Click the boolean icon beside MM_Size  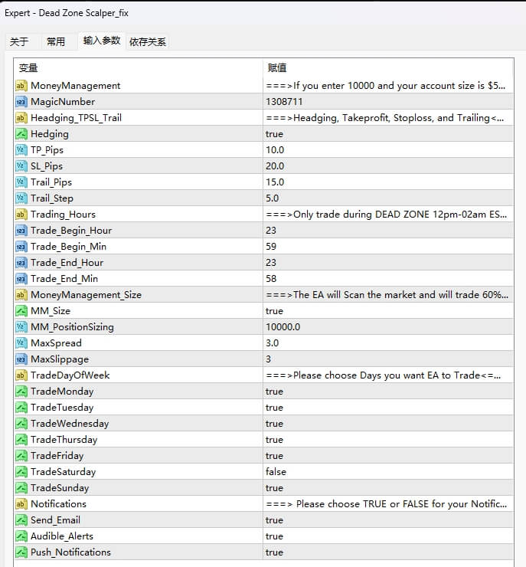[21, 311]
